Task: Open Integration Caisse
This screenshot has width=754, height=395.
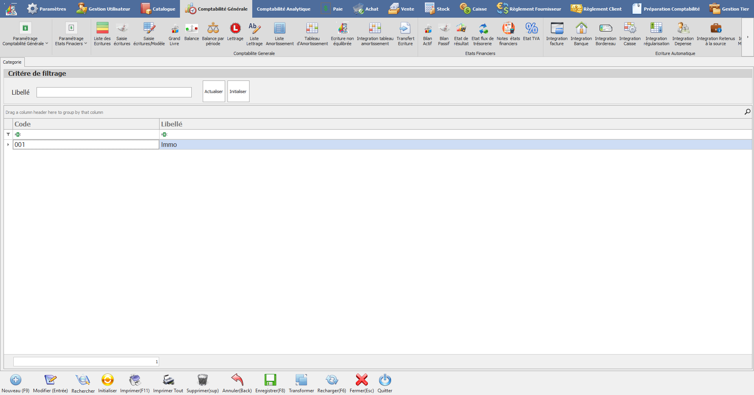Action: tap(630, 34)
